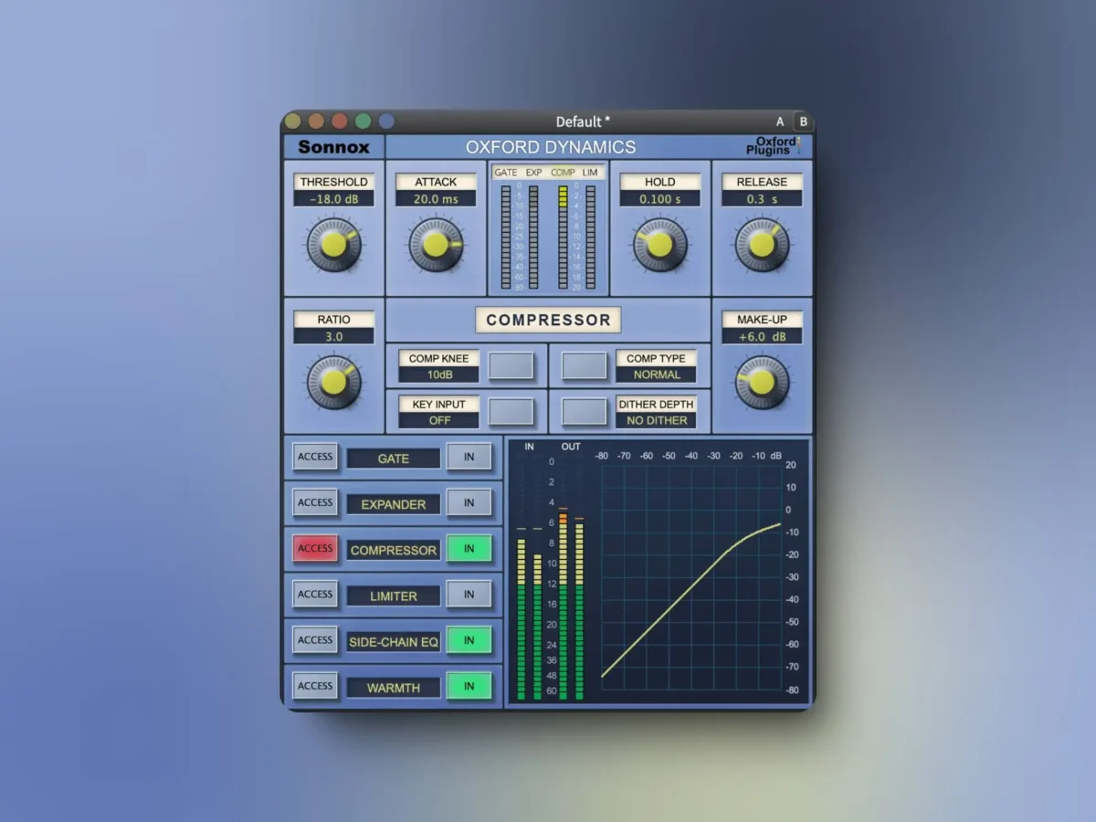The width and height of the screenshot is (1096, 822).
Task: Click the Hold knob
Action: pos(660,245)
